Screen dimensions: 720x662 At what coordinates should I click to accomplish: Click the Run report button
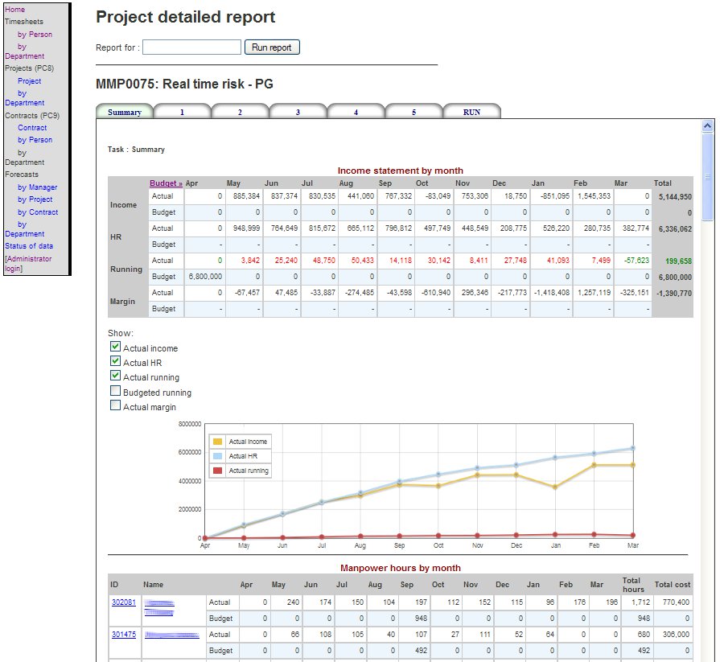click(272, 47)
